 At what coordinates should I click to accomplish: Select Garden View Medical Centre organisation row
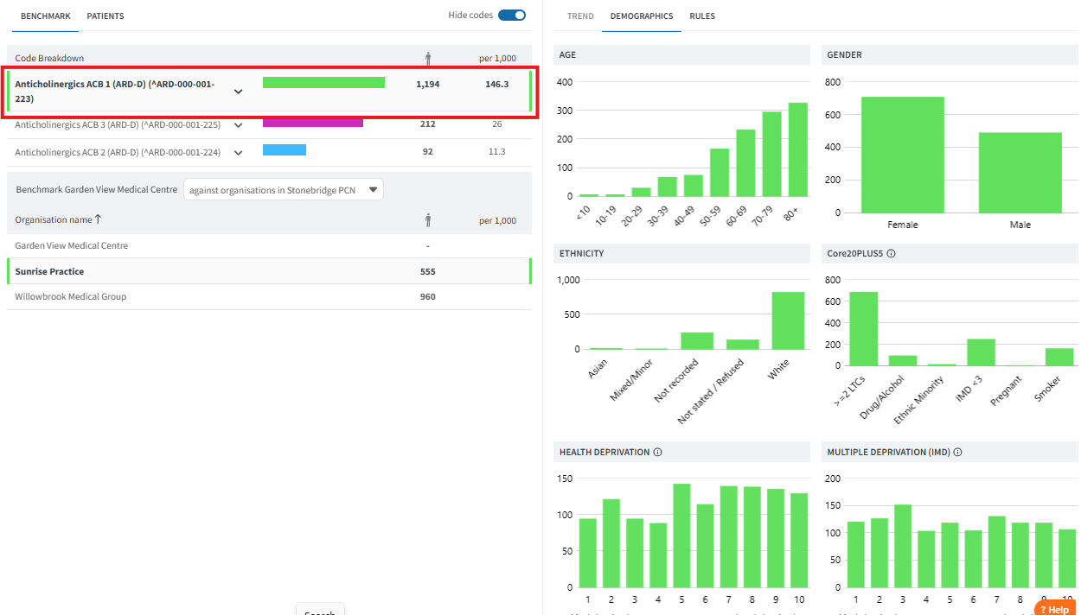pos(269,246)
